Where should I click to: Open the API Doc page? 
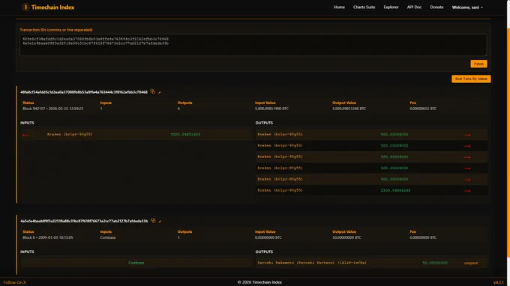pos(414,7)
